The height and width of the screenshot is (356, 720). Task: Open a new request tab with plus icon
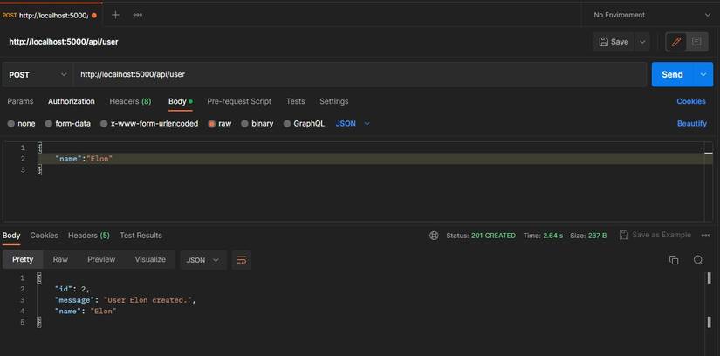[x=115, y=15]
